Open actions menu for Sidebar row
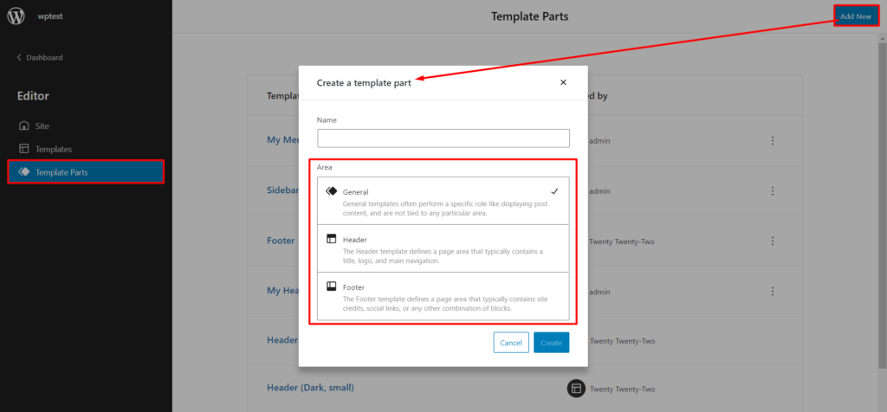This screenshot has width=887, height=412. tap(773, 190)
